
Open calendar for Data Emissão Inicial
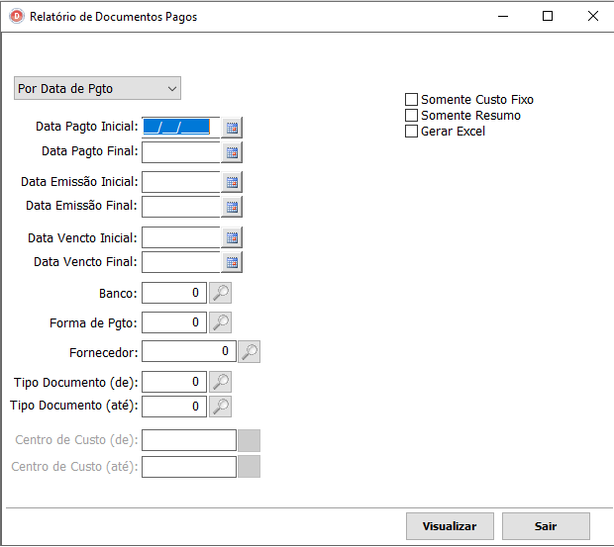(232, 182)
